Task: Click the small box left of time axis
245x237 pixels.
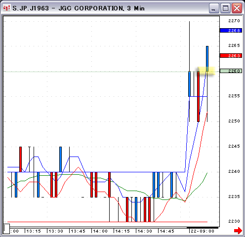Action: (6, 229)
